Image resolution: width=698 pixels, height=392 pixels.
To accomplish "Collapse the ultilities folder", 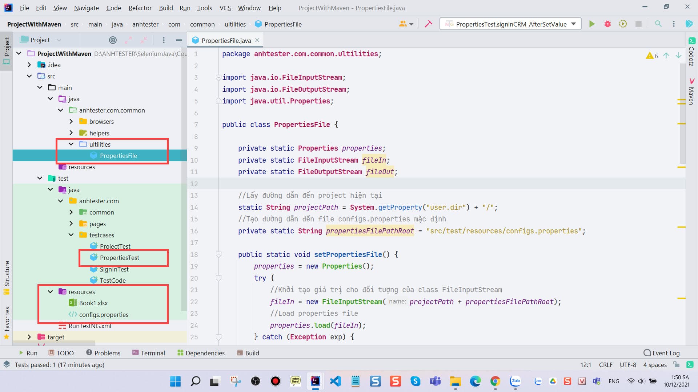I will (71, 144).
